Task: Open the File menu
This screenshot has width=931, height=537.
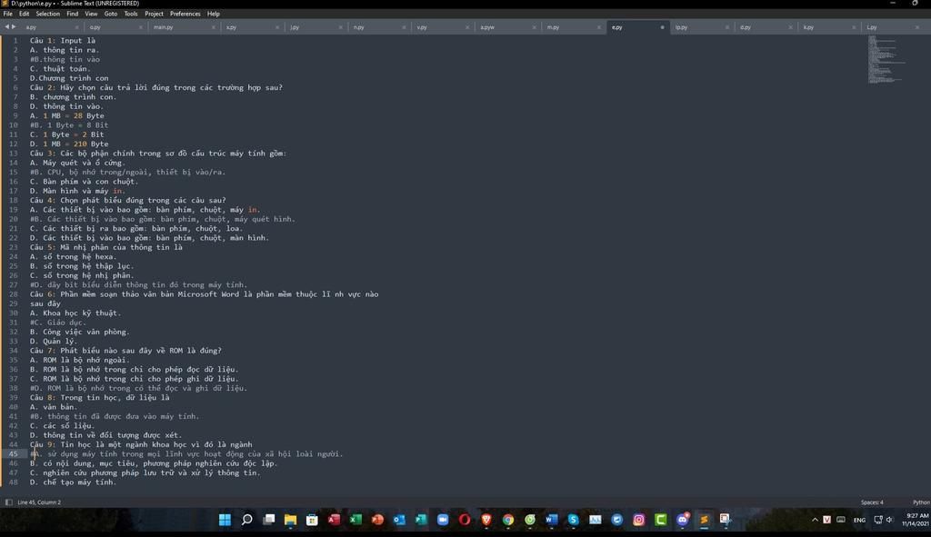Action: 7,14
